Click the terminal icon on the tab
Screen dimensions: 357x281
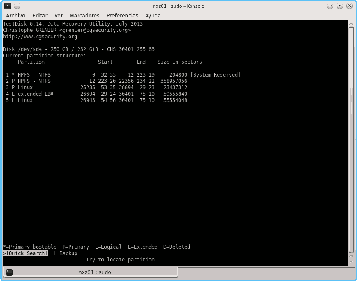[9, 272]
